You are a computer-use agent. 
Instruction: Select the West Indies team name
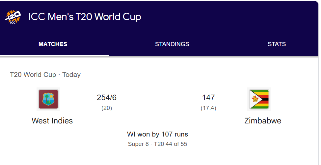tap(52, 121)
